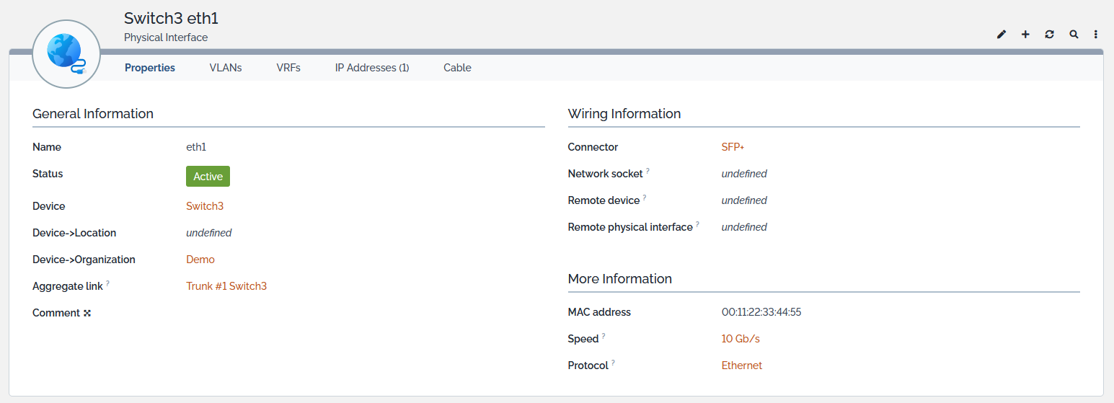Click the help hint beside Network socket
The width and height of the screenshot is (1114, 403).
[x=647, y=172]
